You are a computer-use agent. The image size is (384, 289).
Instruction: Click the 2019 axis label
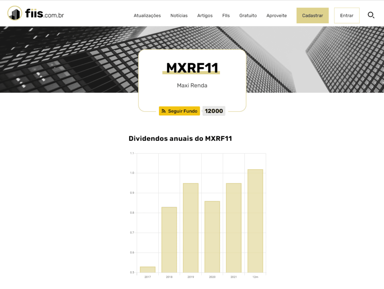[191, 277]
